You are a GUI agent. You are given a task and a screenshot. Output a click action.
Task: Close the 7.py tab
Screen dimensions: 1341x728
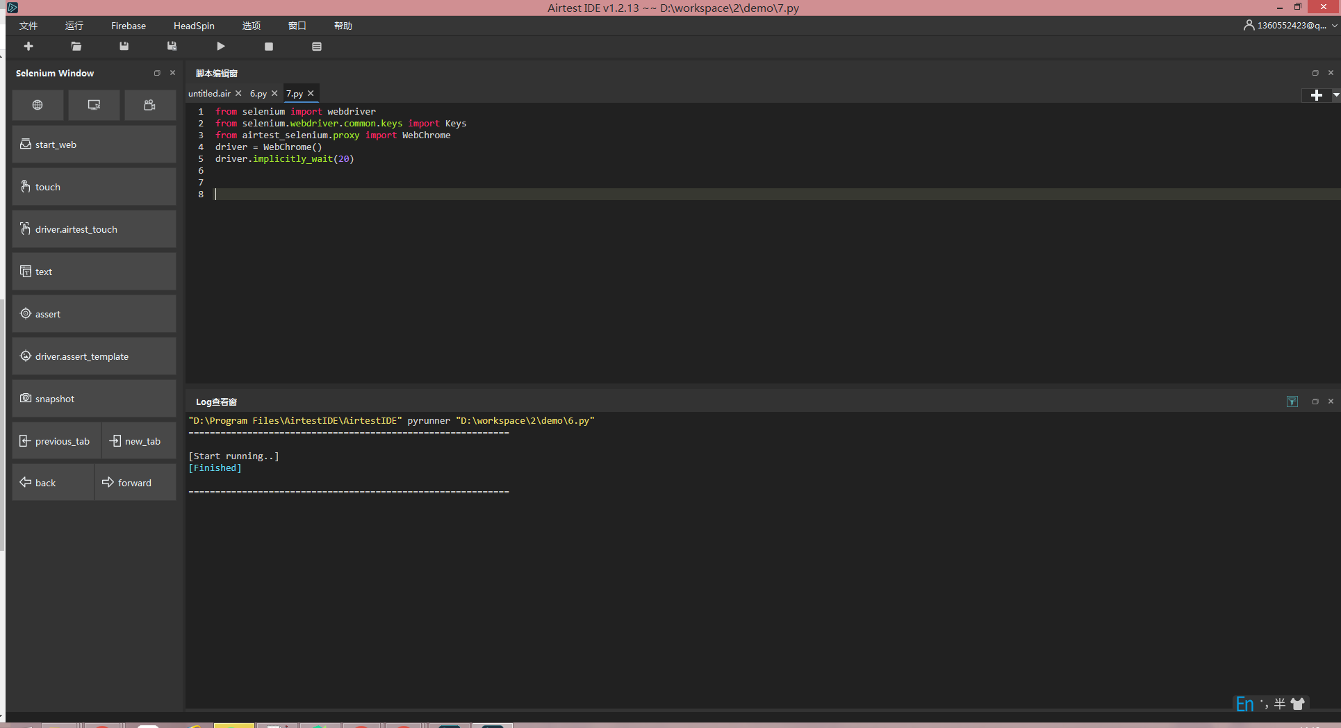coord(311,93)
